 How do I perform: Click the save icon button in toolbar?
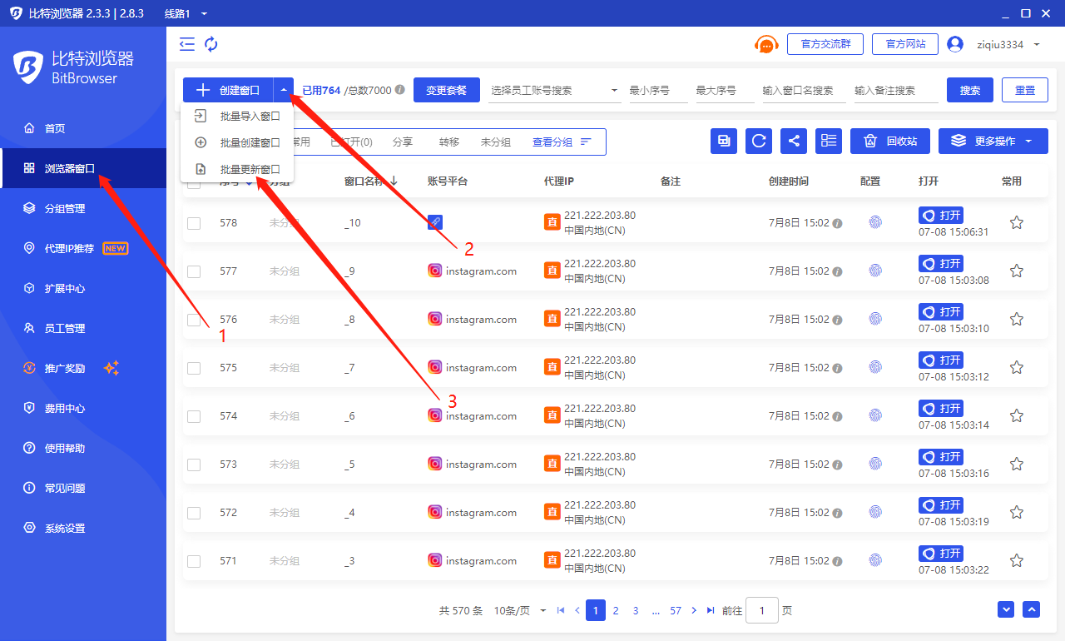(x=724, y=142)
